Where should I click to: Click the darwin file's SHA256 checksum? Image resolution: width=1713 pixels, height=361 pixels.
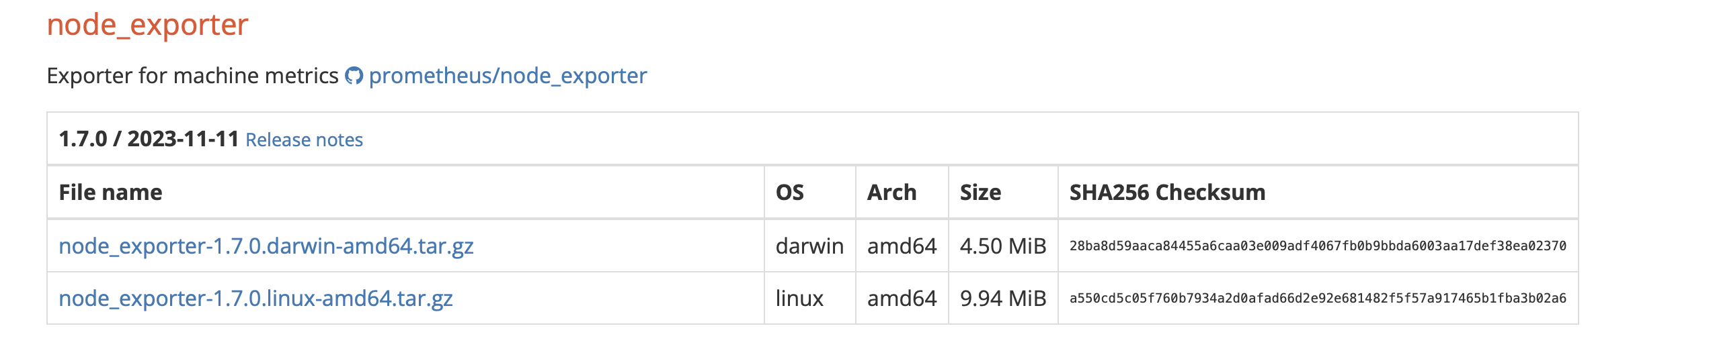1318,246
